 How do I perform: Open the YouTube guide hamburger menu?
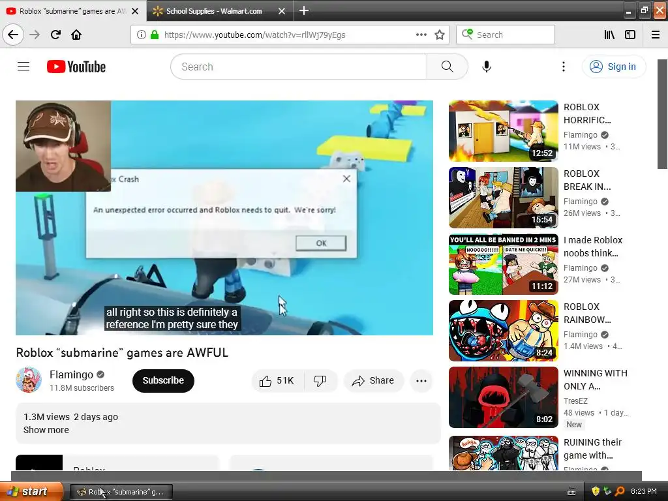coord(23,67)
